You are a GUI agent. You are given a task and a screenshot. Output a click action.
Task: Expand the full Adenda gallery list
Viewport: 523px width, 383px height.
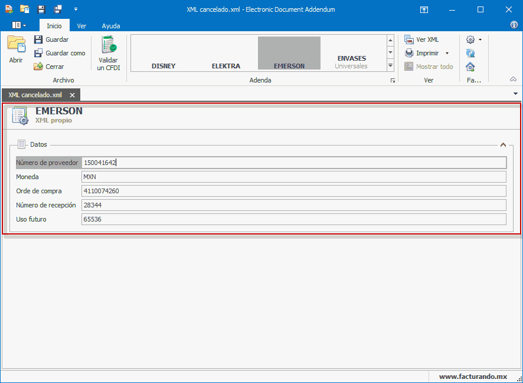[x=390, y=65]
